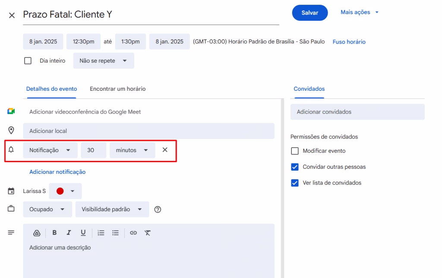Toggle bold formatting in description
The width and height of the screenshot is (442, 278).
point(54,233)
